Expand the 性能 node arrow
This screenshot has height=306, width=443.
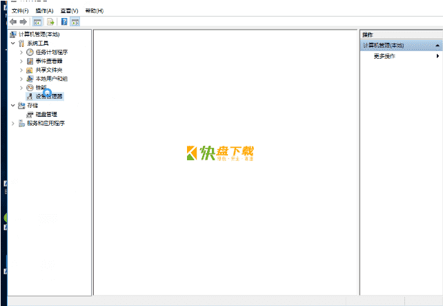point(21,88)
